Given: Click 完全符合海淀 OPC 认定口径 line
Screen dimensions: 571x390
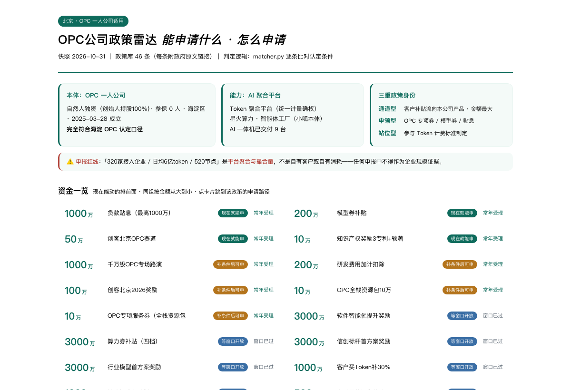Looking at the screenshot, I should (105, 129).
